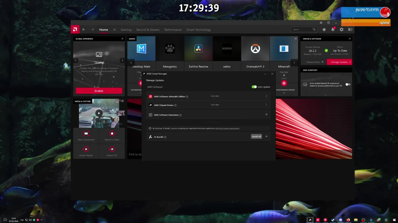The height and width of the screenshot is (223, 398).
Task: Click the help icon next to AI Bundle
Action: tap(165, 137)
